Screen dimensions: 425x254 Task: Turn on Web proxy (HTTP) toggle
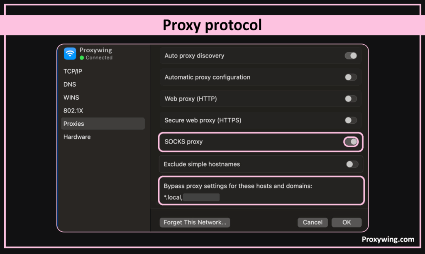[x=351, y=99]
